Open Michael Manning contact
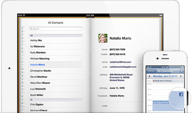193x113 pixels. point(55,59)
